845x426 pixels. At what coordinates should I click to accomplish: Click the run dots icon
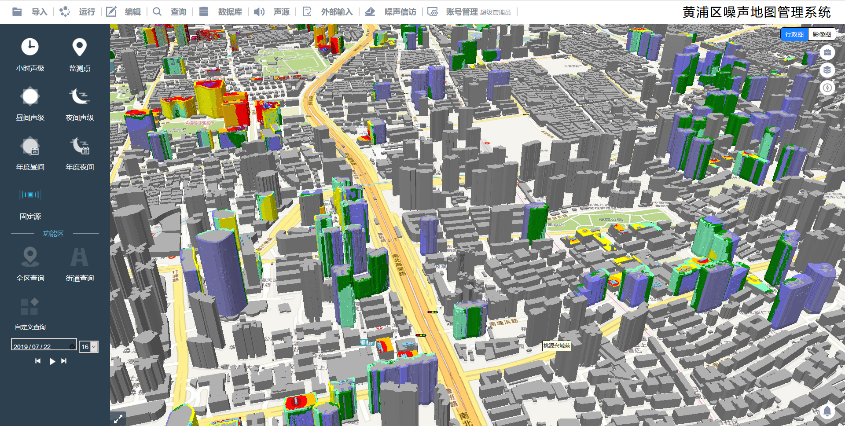point(65,12)
